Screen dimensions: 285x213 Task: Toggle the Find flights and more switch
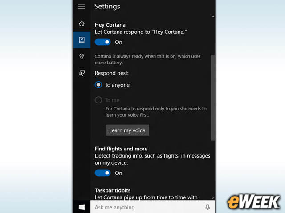(x=103, y=173)
